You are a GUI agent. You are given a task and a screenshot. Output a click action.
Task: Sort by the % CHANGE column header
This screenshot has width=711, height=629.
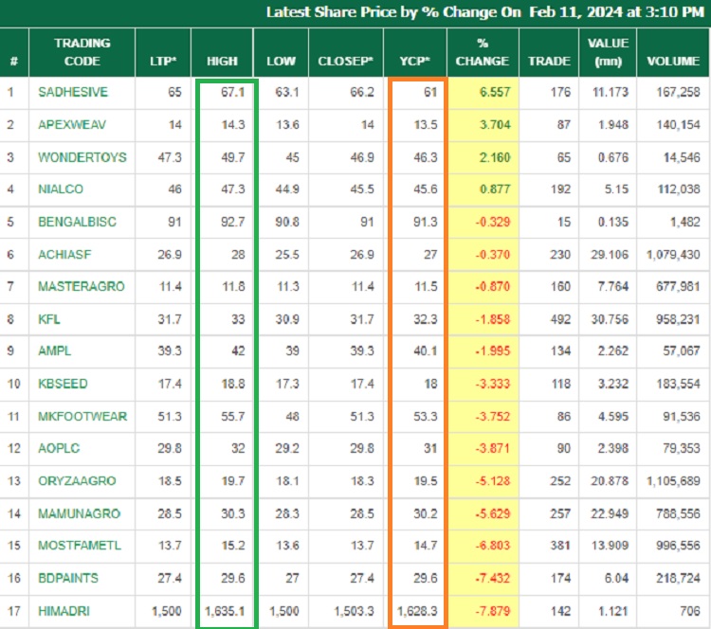(481, 52)
